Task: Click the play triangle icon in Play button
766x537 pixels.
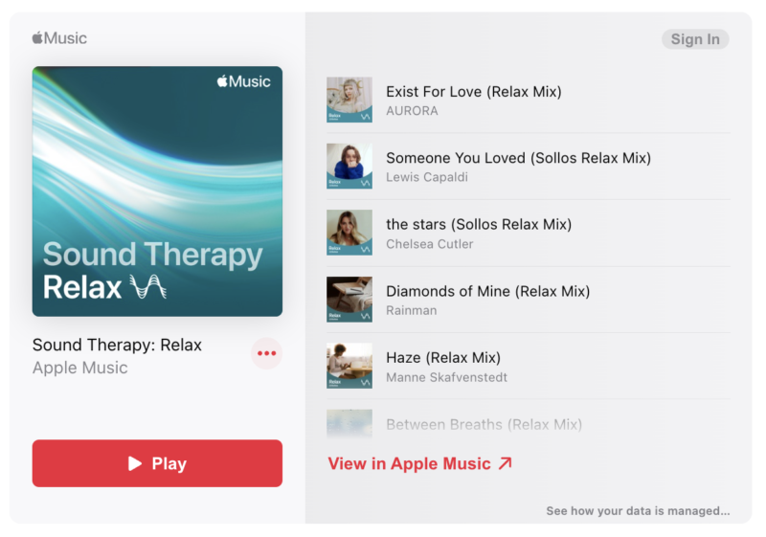Action: point(135,463)
